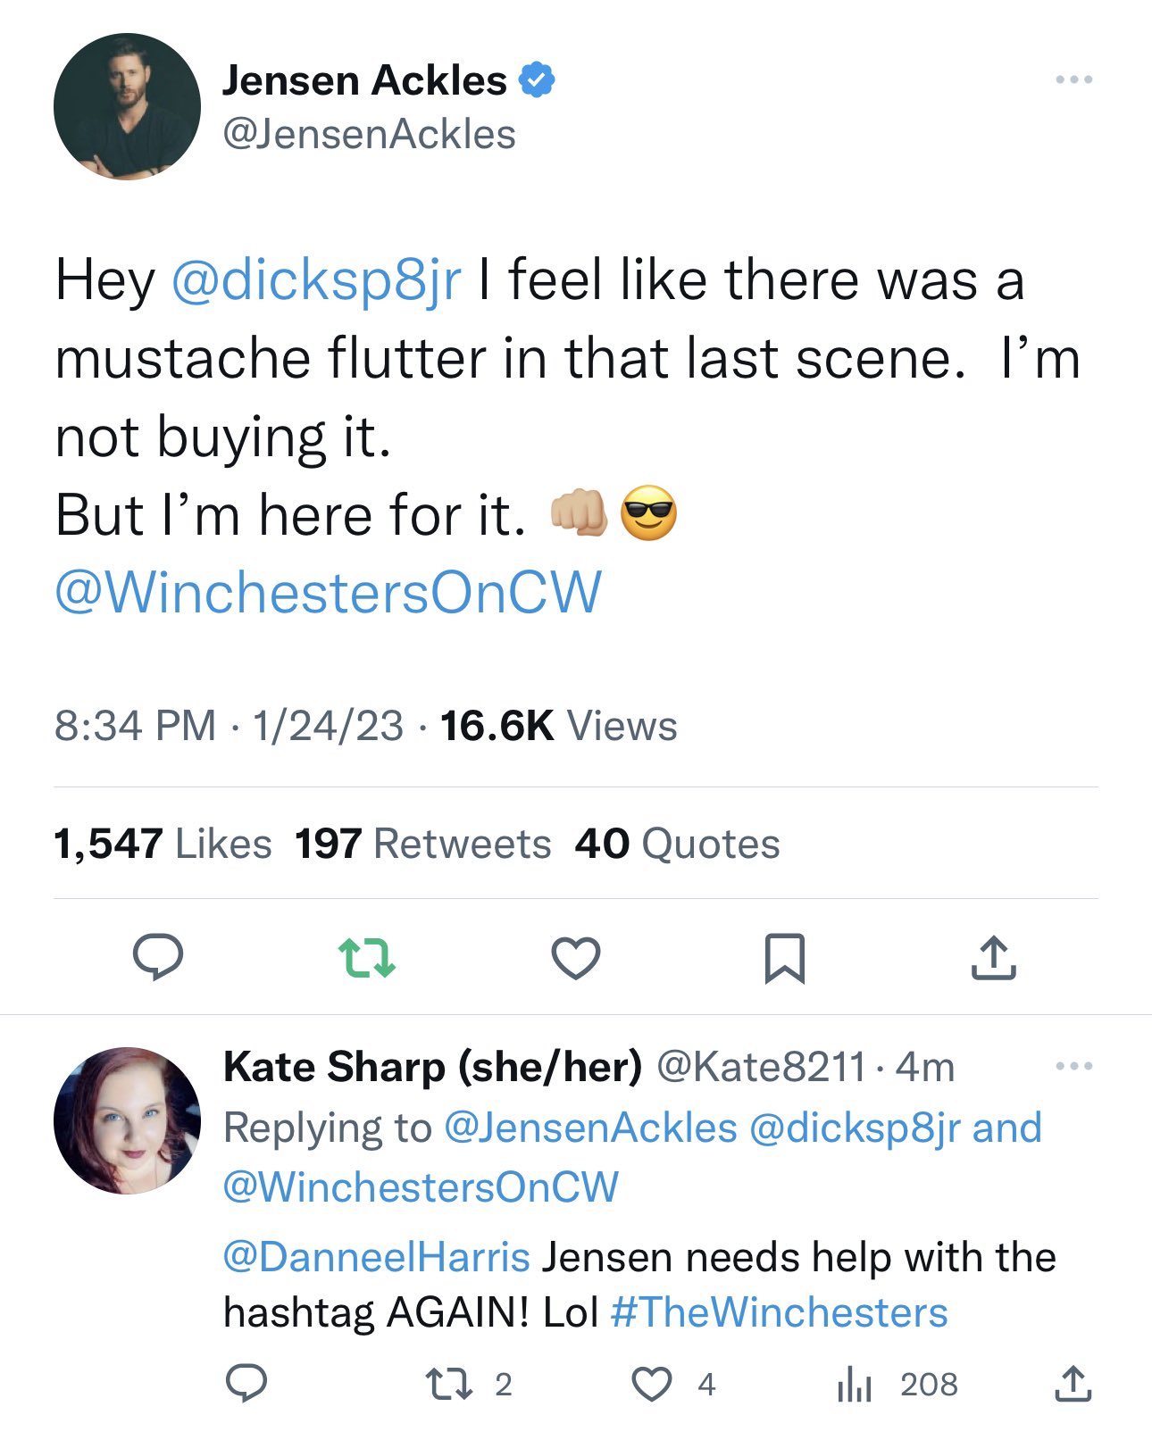
Task: Open the @dicksp8jr mention in the tweet
Action: [315, 280]
